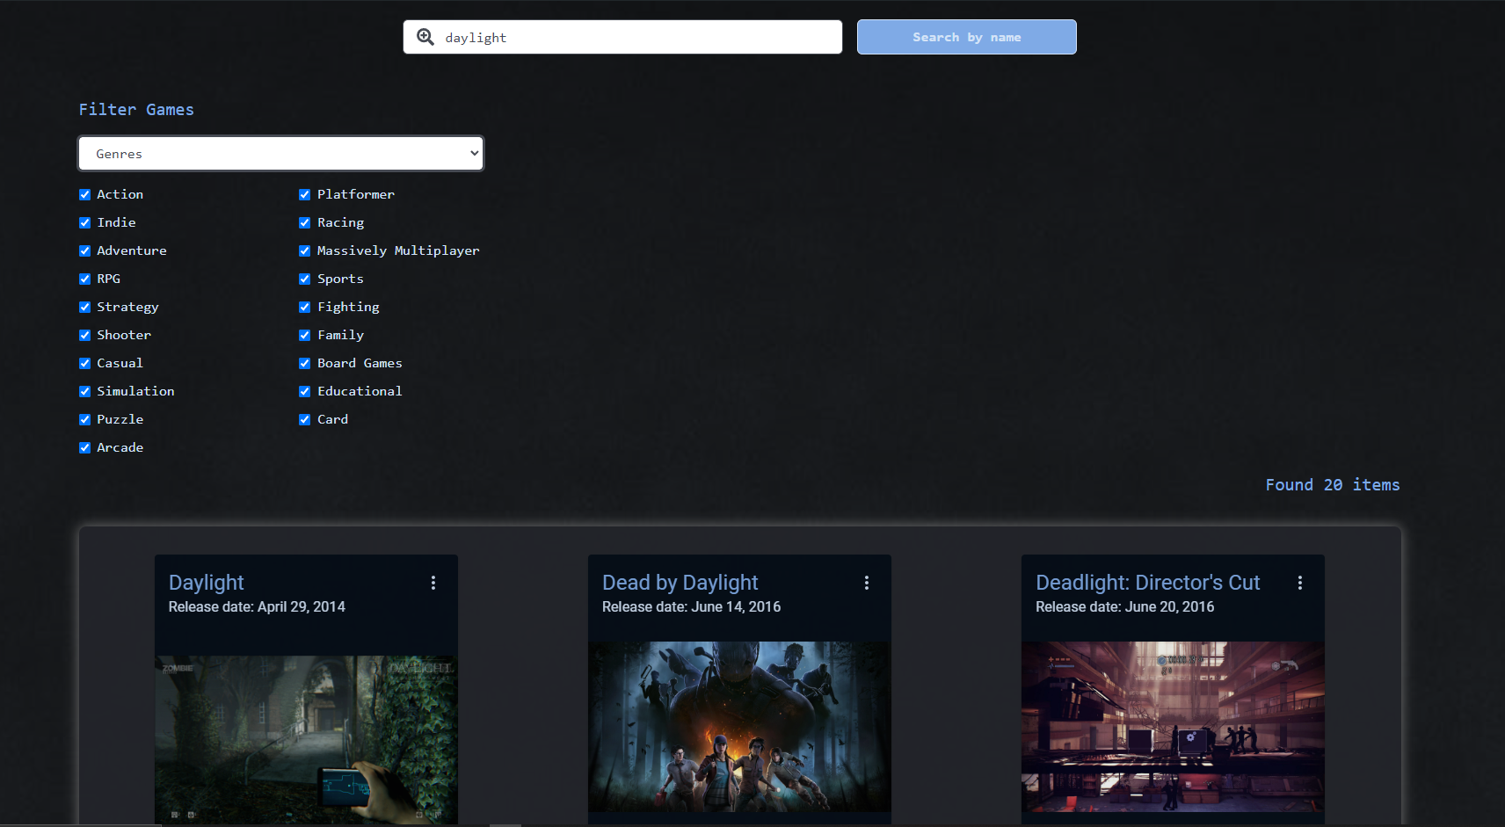Viewport: 1505px width, 827px height.
Task: Uncheck the Casual checkbox
Action: click(85, 364)
